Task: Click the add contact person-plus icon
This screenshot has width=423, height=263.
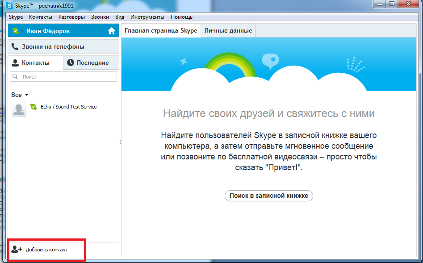Action: (17, 250)
